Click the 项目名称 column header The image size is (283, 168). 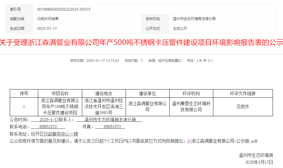coord(60,93)
